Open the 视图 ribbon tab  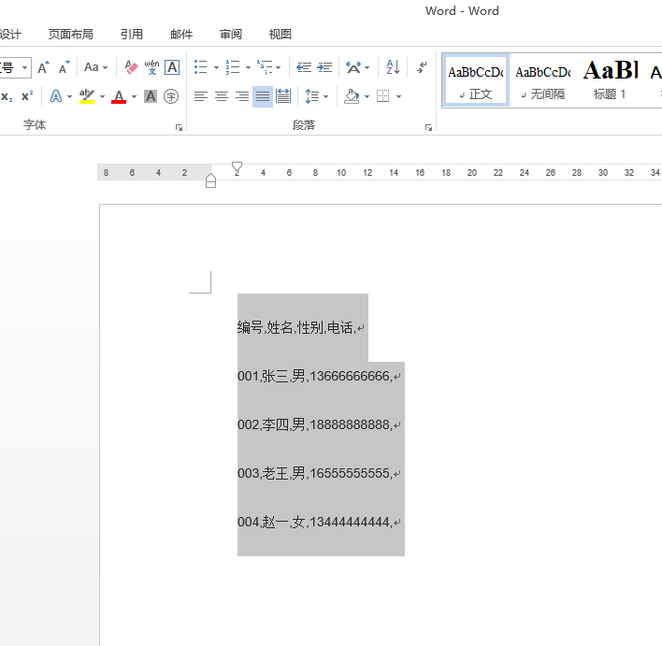coord(280,35)
